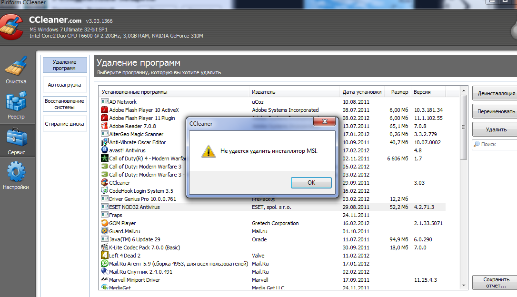
Task: Click the Driver Genius Pro icon
Action: 105,198
